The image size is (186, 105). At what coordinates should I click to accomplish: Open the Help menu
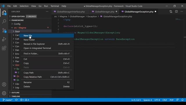pos(64,6)
